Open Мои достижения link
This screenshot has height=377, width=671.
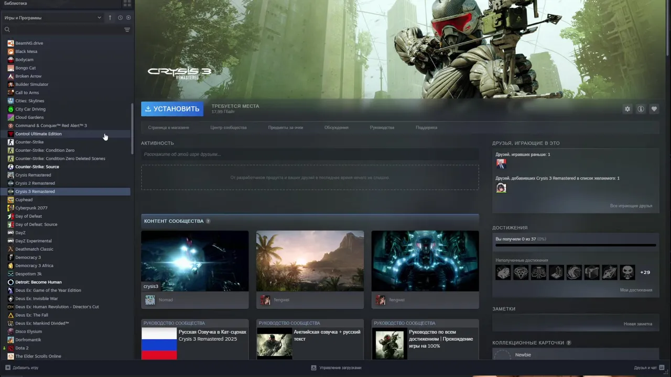click(636, 290)
